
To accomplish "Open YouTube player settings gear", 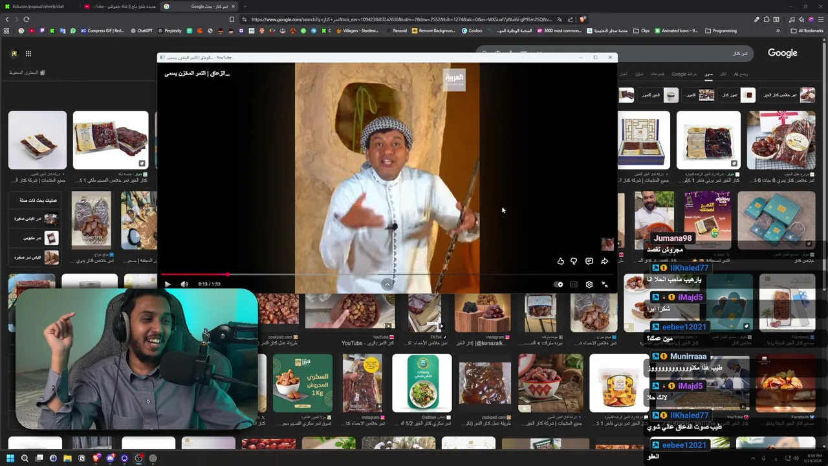I will coord(589,284).
